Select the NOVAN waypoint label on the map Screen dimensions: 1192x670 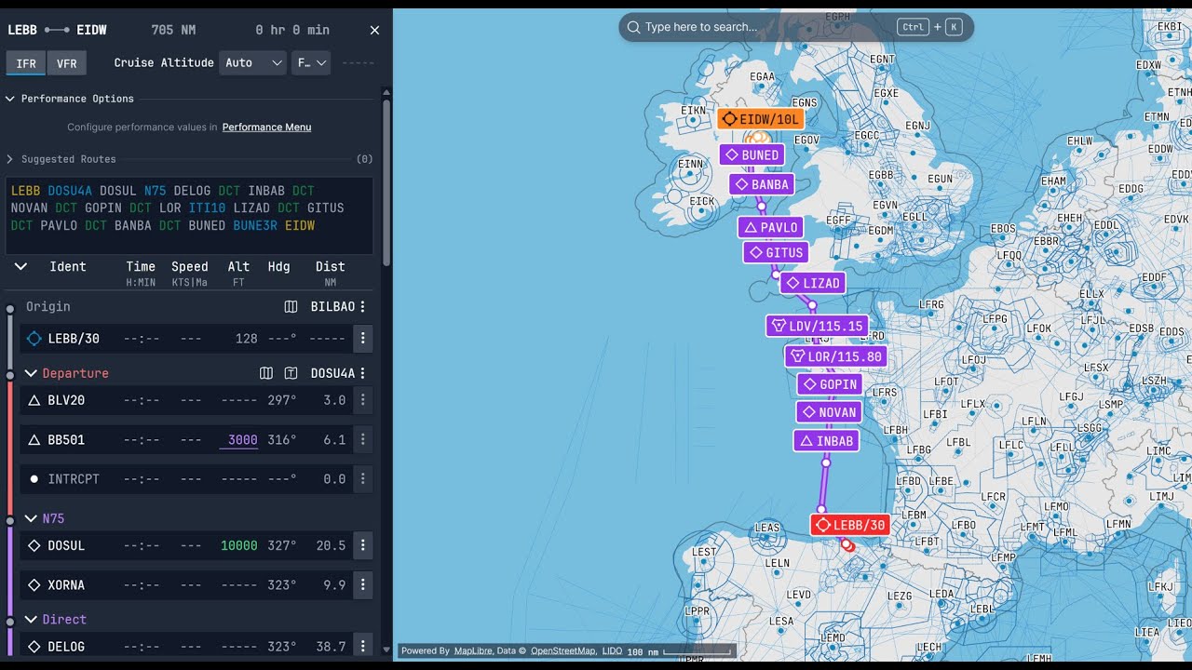click(829, 412)
